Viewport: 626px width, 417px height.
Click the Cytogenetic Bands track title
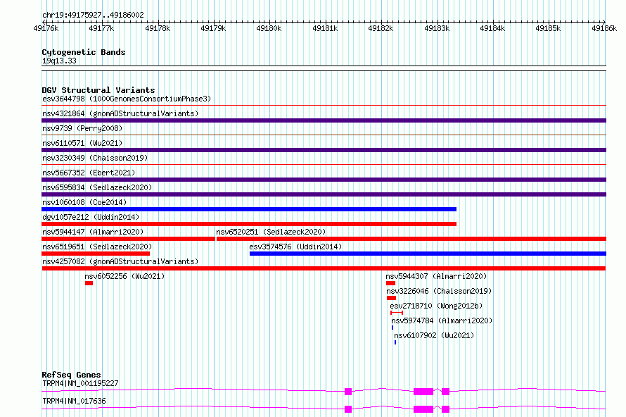(84, 52)
